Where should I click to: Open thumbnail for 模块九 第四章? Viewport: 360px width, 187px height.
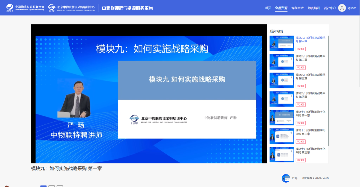[281, 99]
